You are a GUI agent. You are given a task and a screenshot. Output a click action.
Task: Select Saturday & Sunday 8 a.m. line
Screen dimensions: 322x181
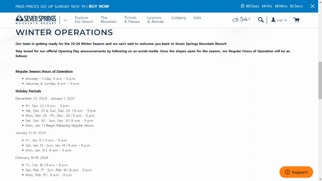pyautogui.click(x=52, y=84)
